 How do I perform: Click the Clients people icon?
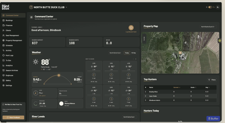4,30
